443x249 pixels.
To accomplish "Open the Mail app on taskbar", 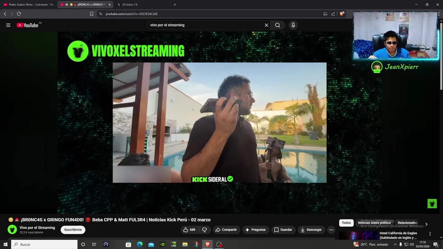I will (151, 245).
